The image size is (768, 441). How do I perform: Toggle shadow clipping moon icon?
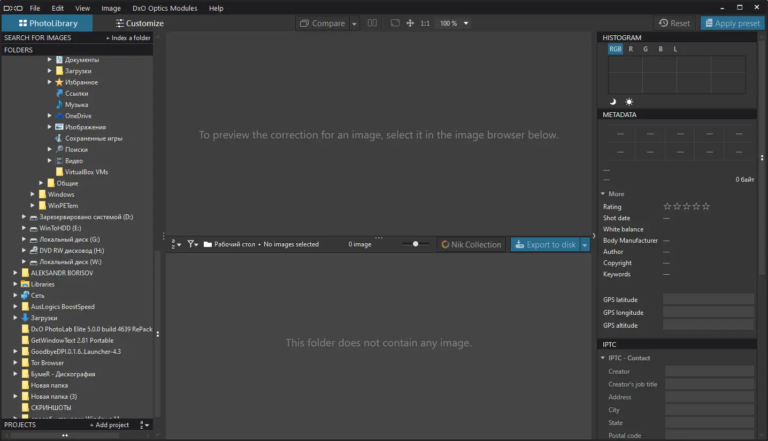pos(613,102)
